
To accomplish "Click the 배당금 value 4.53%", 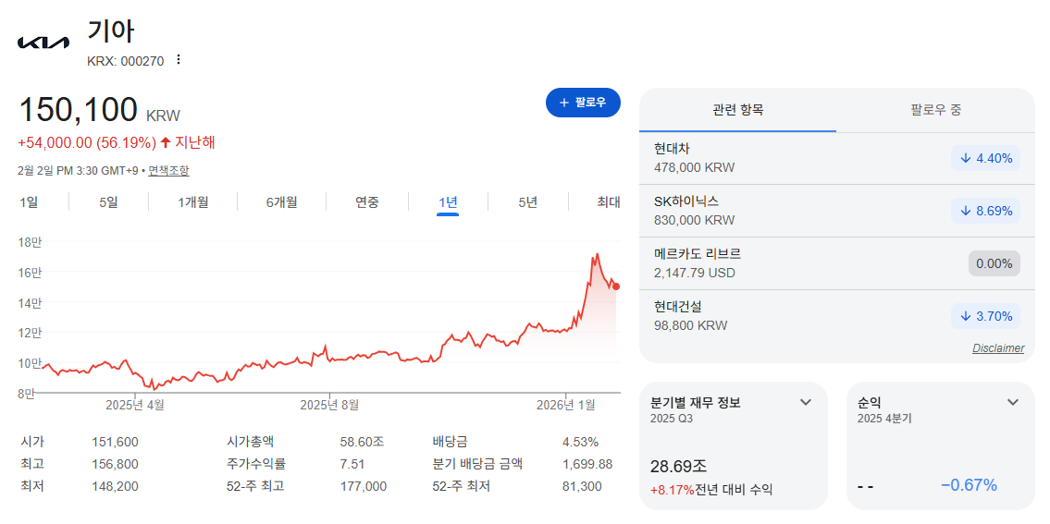I will pyautogui.click(x=580, y=442).
